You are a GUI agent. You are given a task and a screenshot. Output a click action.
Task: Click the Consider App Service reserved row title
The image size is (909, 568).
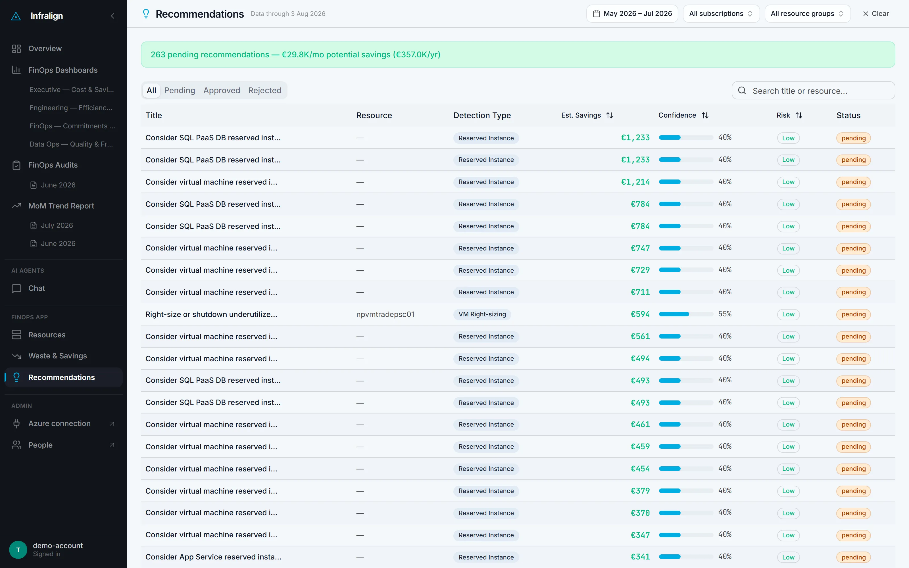(x=213, y=557)
